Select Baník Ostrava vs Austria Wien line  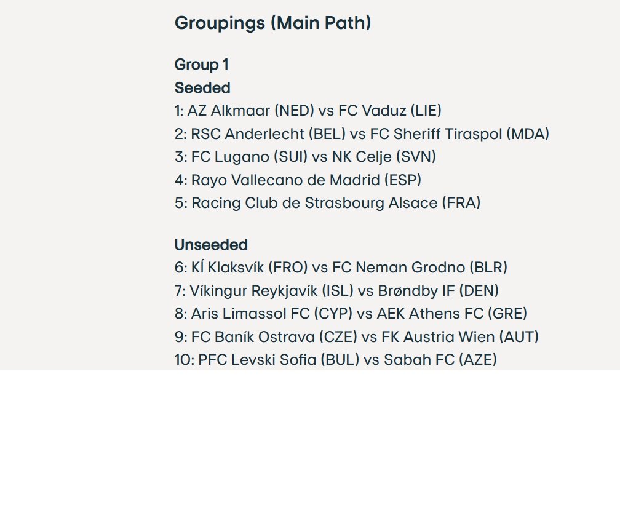357,337
